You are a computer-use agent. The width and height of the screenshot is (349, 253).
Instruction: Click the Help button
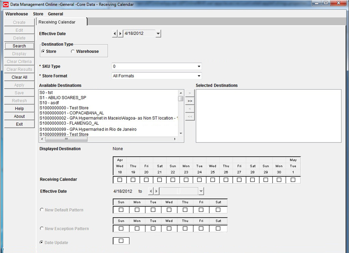(19, 108)
